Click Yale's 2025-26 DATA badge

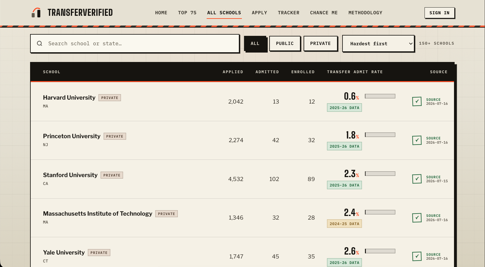click(344, 262)
